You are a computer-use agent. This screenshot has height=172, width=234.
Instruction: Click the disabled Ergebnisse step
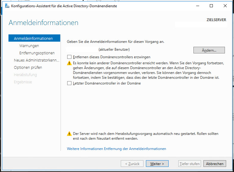point(23,82)
